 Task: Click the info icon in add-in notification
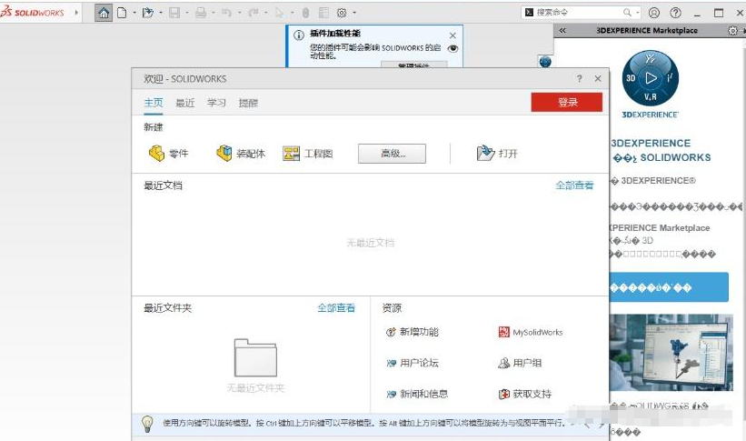(x=299, y=35)
